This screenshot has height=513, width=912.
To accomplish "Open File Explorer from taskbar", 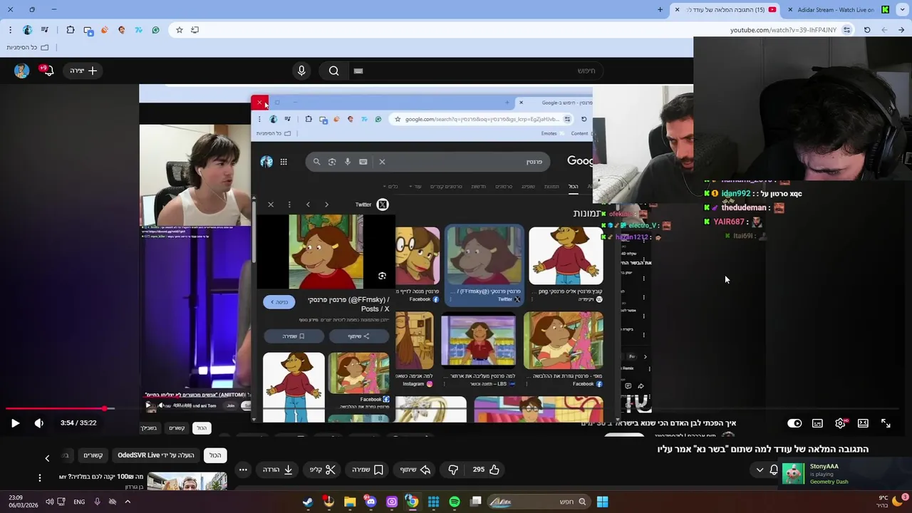I will coord(350,502).
